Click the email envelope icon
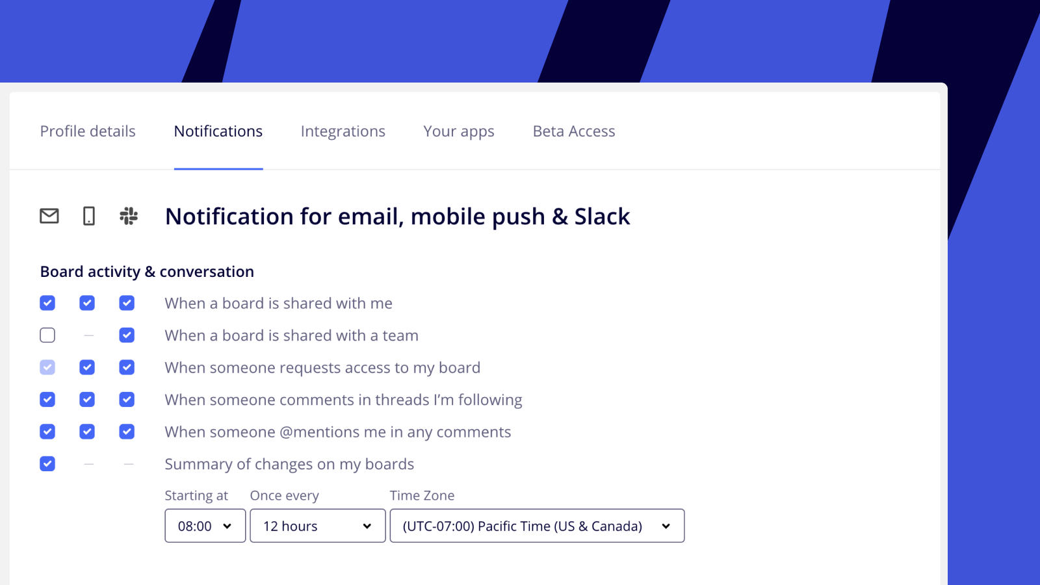1040x585 pixels. (49, 216)
